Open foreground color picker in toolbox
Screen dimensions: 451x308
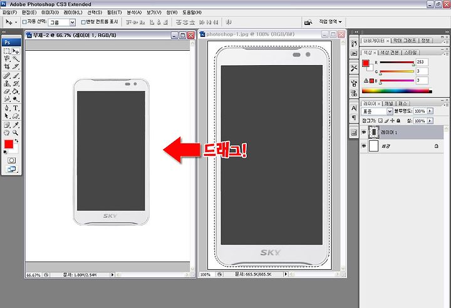click(9, 144)
